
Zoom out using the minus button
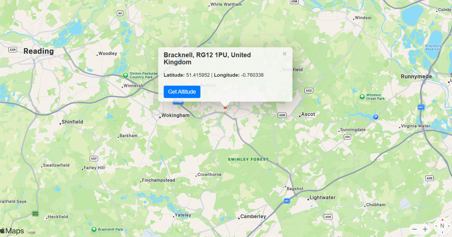(414, 229)
